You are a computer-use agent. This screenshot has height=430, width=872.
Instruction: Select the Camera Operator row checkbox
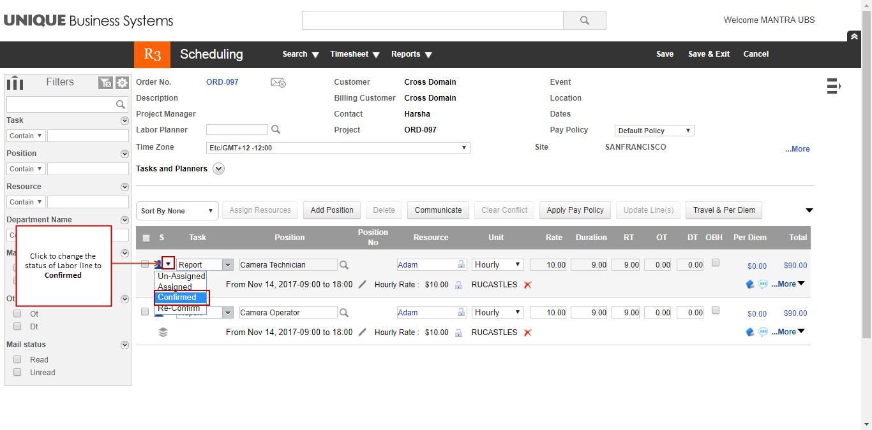[x=145, y=312]
